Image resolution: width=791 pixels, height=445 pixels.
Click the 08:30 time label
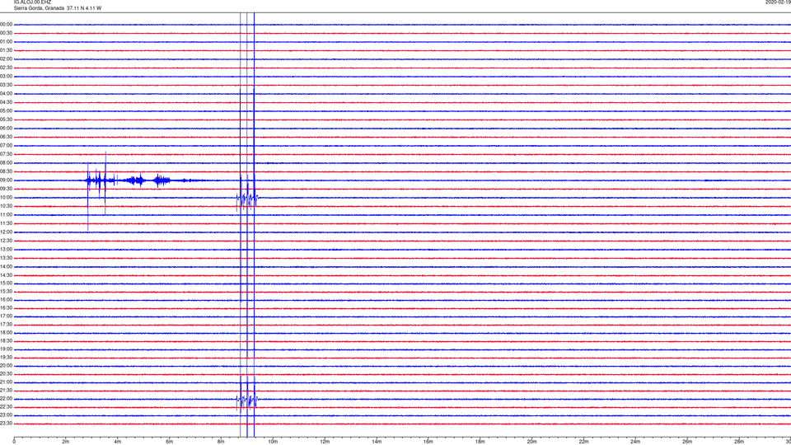coord(6,171)
